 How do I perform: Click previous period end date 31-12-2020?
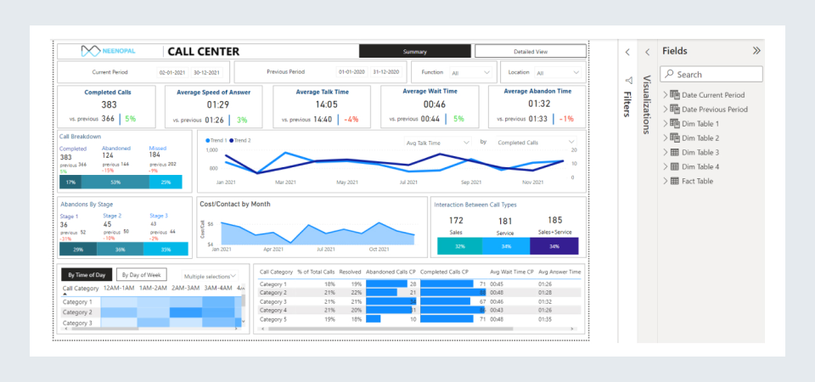[x=386, y=72]
